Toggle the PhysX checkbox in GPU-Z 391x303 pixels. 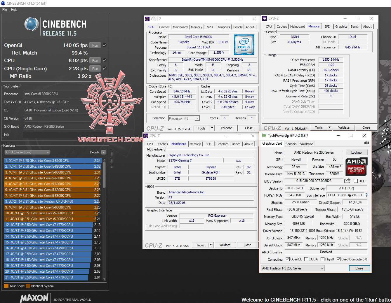tap(322, 259)
